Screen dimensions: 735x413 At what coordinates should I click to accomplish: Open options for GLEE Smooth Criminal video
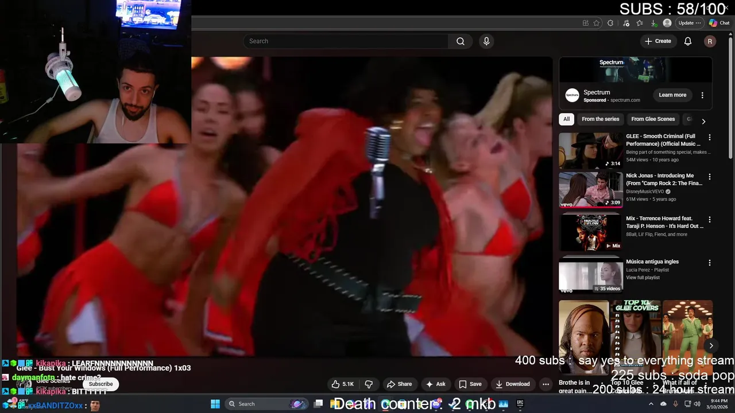point(710,138)
